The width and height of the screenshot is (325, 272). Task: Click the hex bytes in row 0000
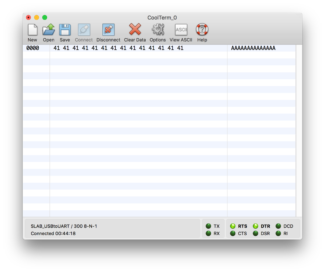tap(118, 48)
